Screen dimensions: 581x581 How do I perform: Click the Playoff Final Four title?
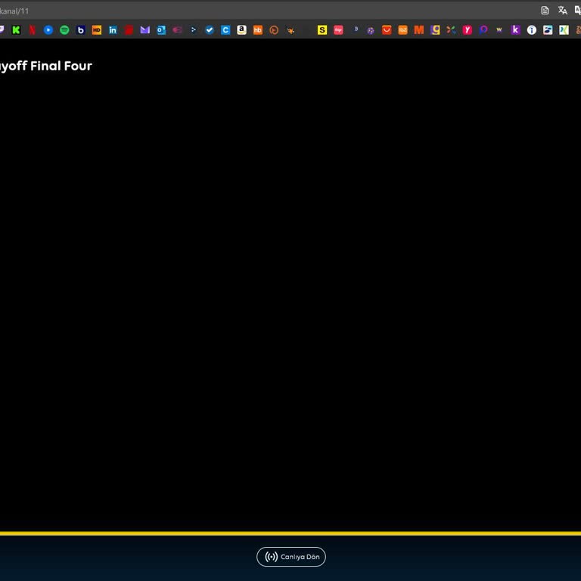point(45,66)
